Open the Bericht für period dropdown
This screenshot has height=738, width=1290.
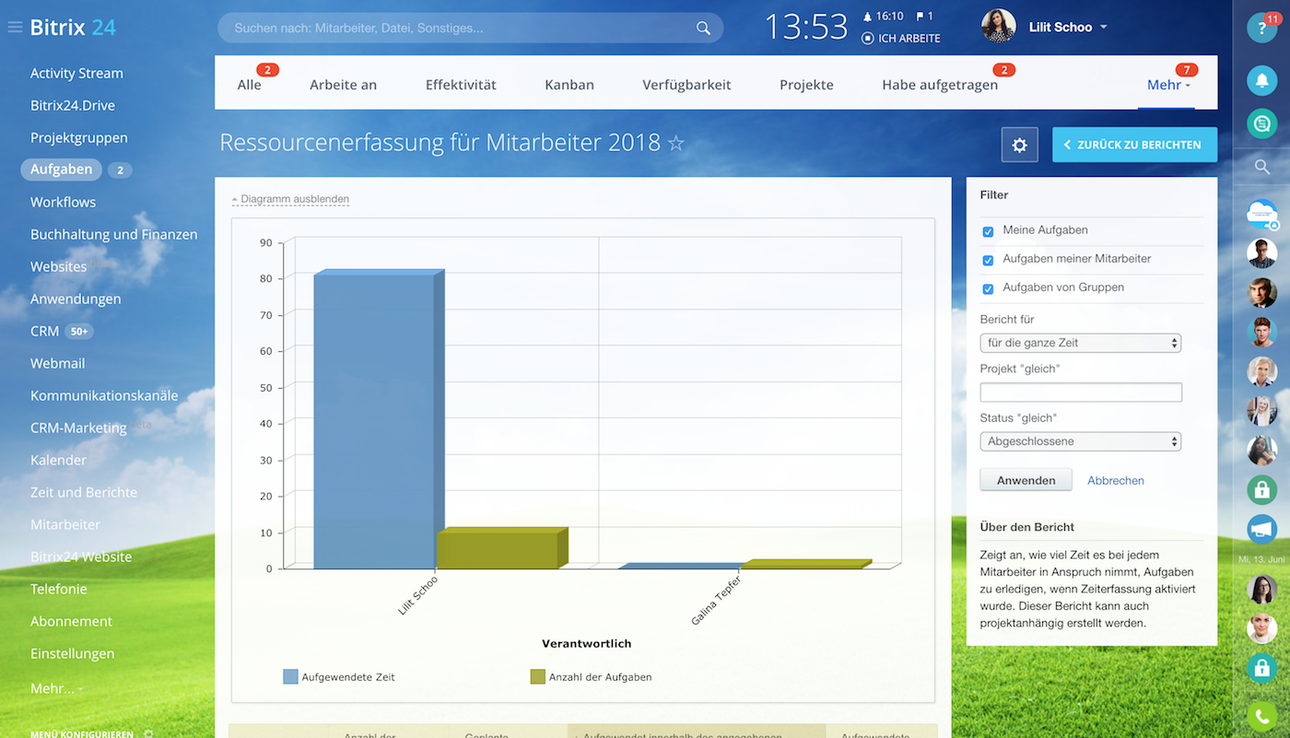(x=1081, y=343)
